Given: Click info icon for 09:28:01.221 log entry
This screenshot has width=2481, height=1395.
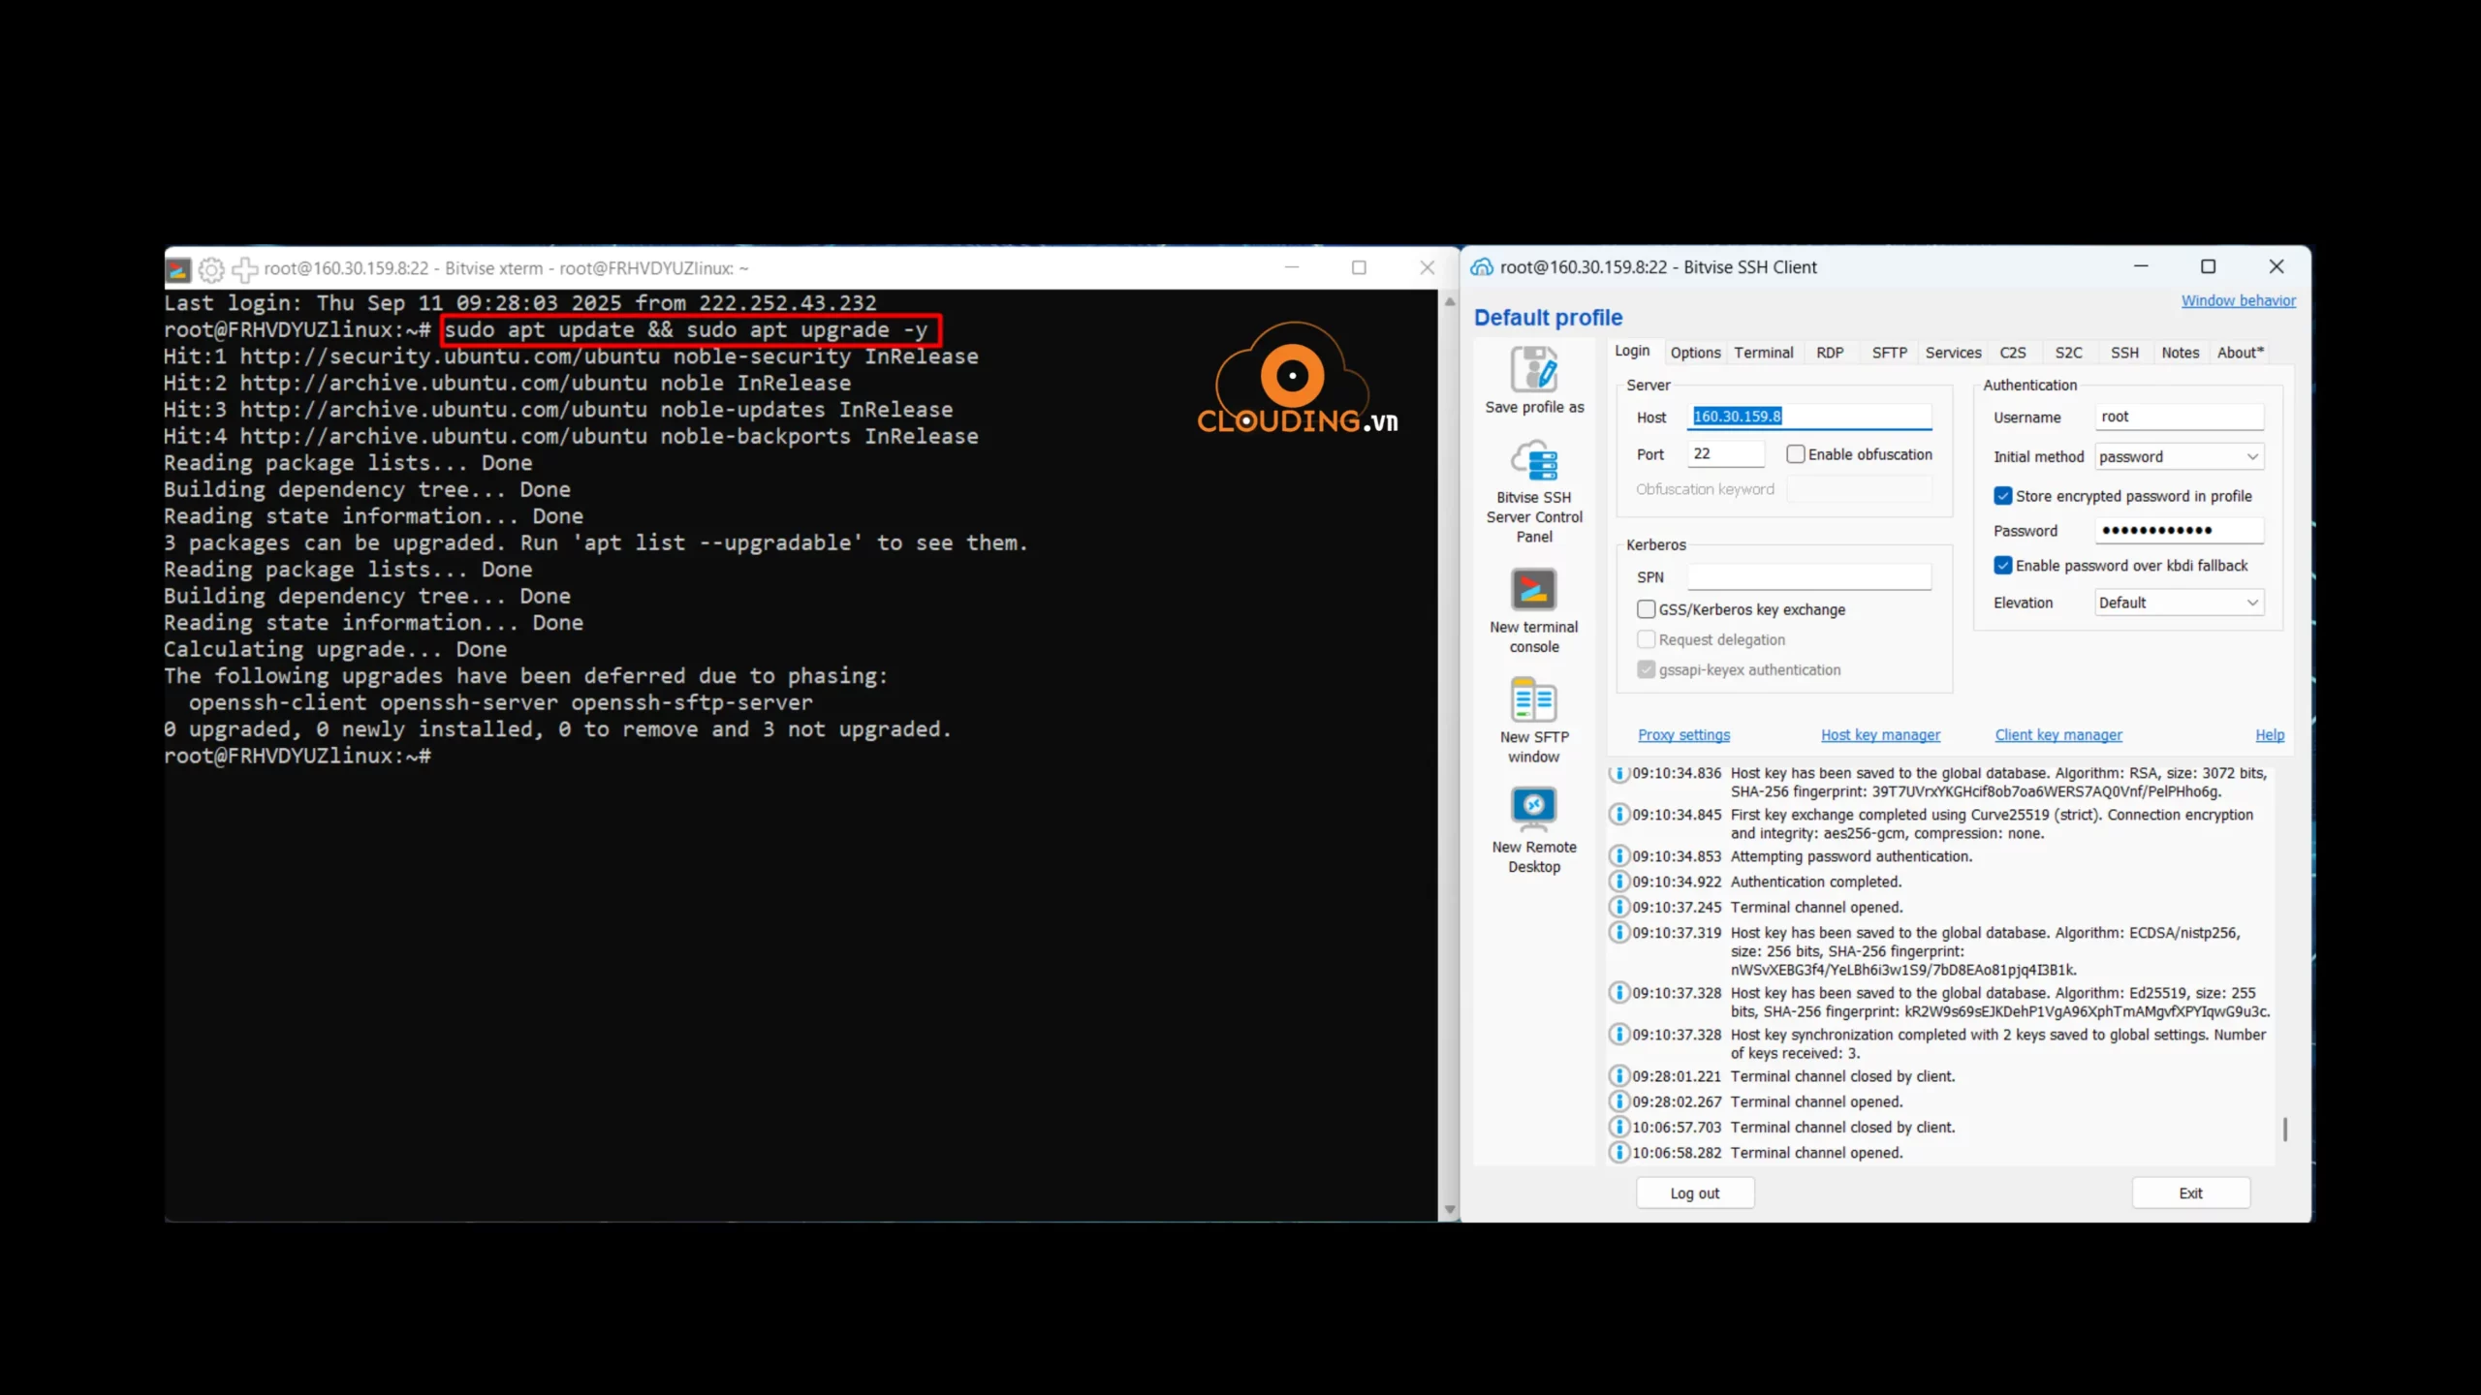Looking at the screenshot, I should pos(1619,1076).
